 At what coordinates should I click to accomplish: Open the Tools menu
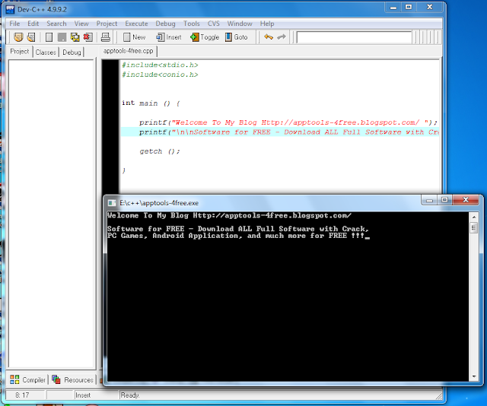click(x=191, y=24)
